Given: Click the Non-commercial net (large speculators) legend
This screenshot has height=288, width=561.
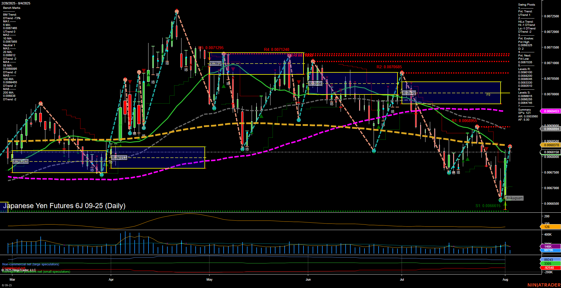Looking at the screenshot, I should point(31,264).
